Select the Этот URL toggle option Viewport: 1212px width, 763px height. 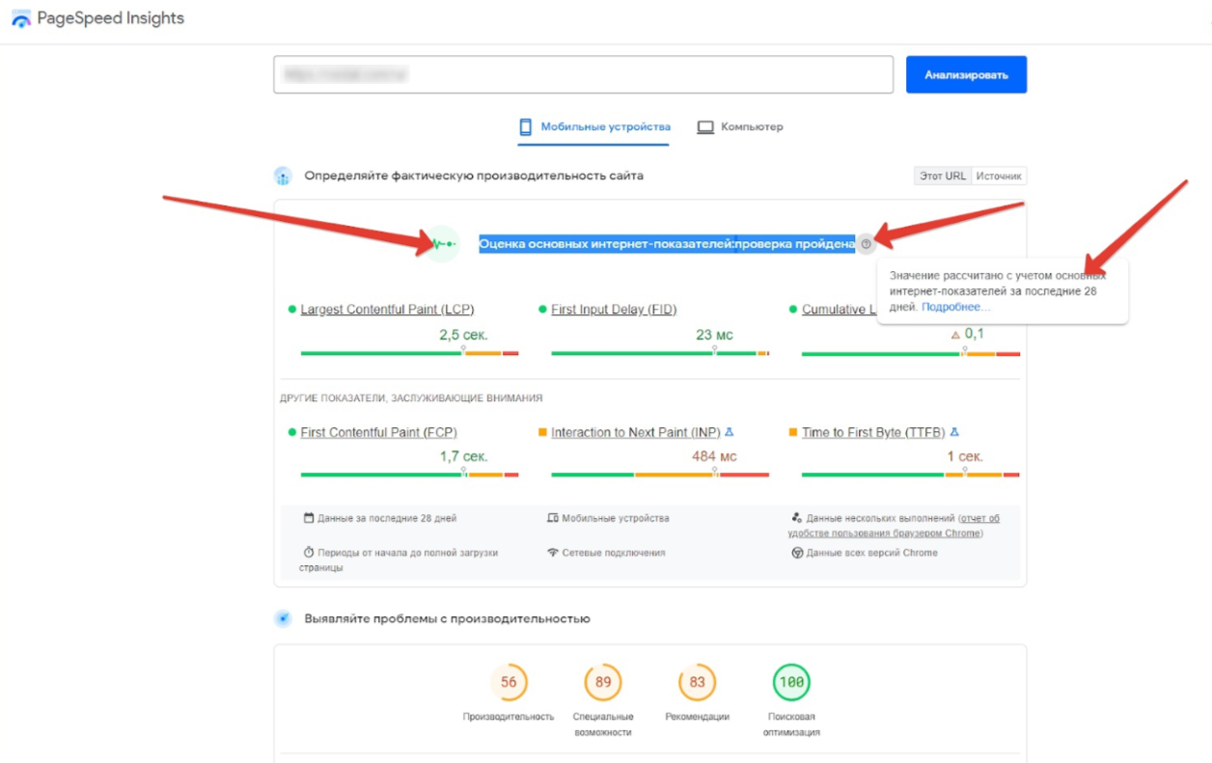(x=942, y=176)
